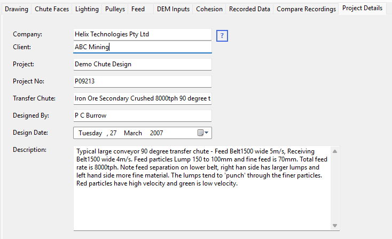Screen dimensions: 392x239
Task: Go to the Compare Recordings tab
Action: click(306, 9)
